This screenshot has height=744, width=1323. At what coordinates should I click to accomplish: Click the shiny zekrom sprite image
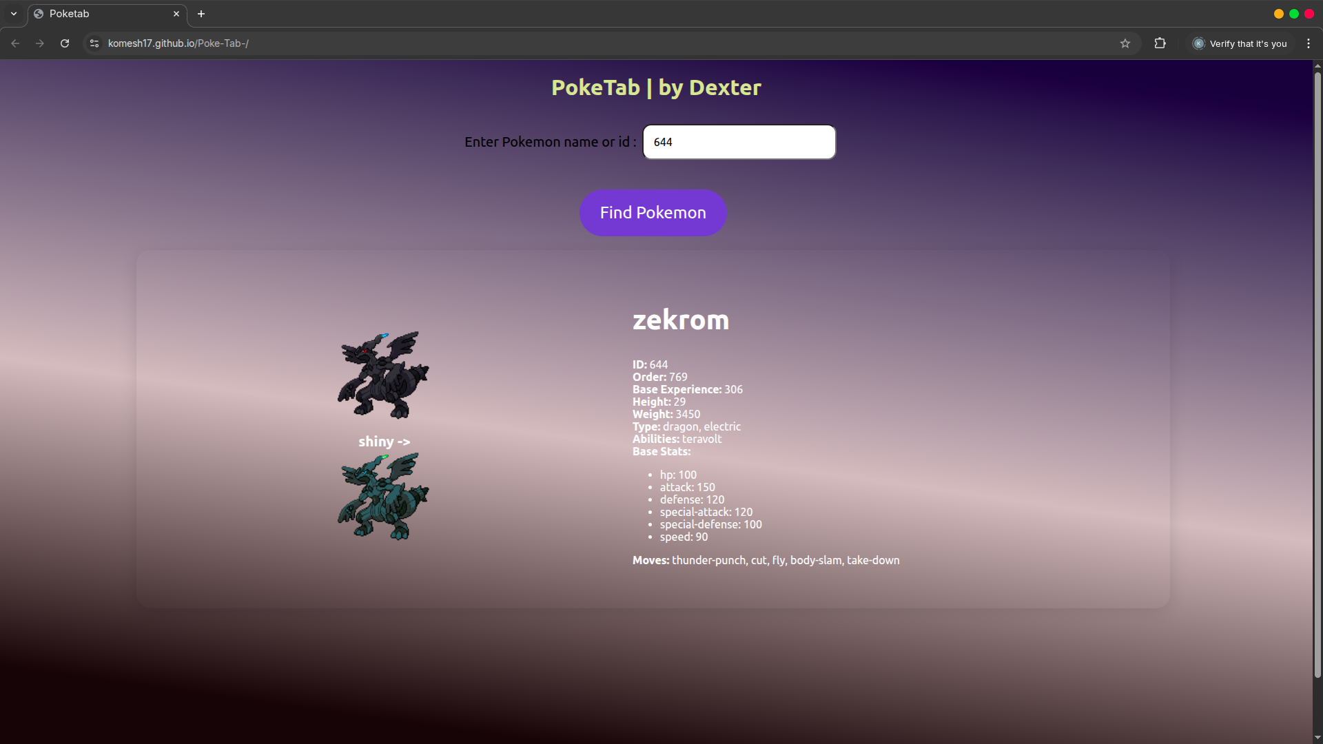click(383, 496)
